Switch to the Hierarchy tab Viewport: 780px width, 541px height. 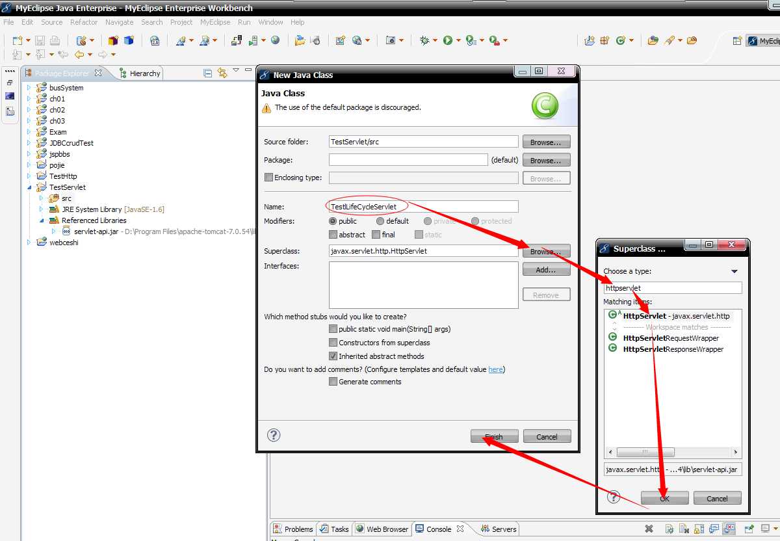(x=139, y=73)
